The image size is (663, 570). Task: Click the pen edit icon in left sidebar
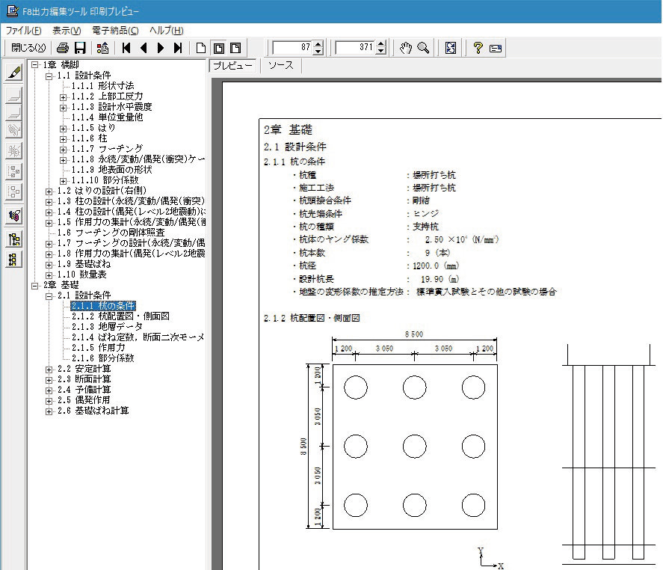pos(14,73)
